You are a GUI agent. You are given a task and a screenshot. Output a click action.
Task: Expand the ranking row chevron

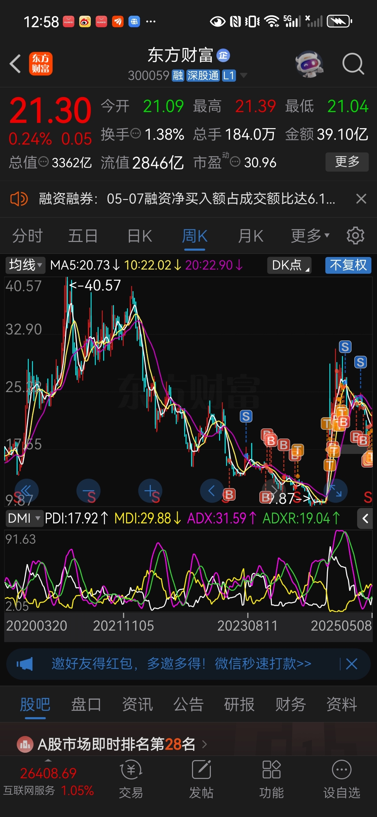pos(205,744)
